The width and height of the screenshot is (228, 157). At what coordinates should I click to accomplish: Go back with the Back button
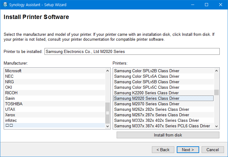163,150
